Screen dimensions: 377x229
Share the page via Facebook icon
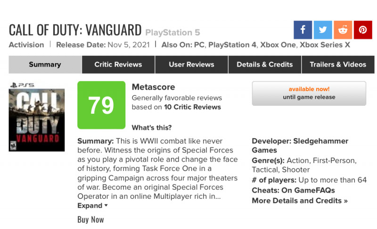point(303,30)
